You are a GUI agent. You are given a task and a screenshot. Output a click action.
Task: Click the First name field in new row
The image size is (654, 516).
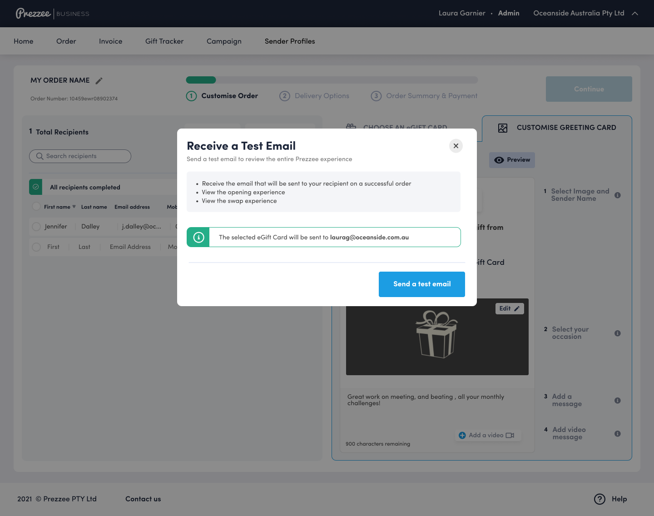(x=53, y=247)
